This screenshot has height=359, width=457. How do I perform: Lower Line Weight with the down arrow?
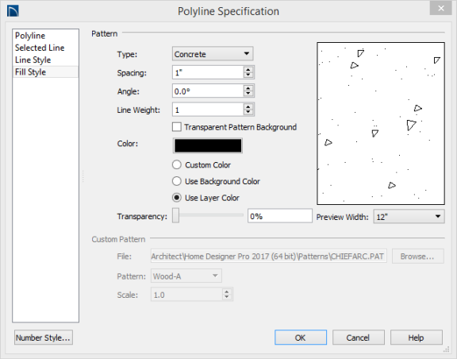[x=248, y=112]
